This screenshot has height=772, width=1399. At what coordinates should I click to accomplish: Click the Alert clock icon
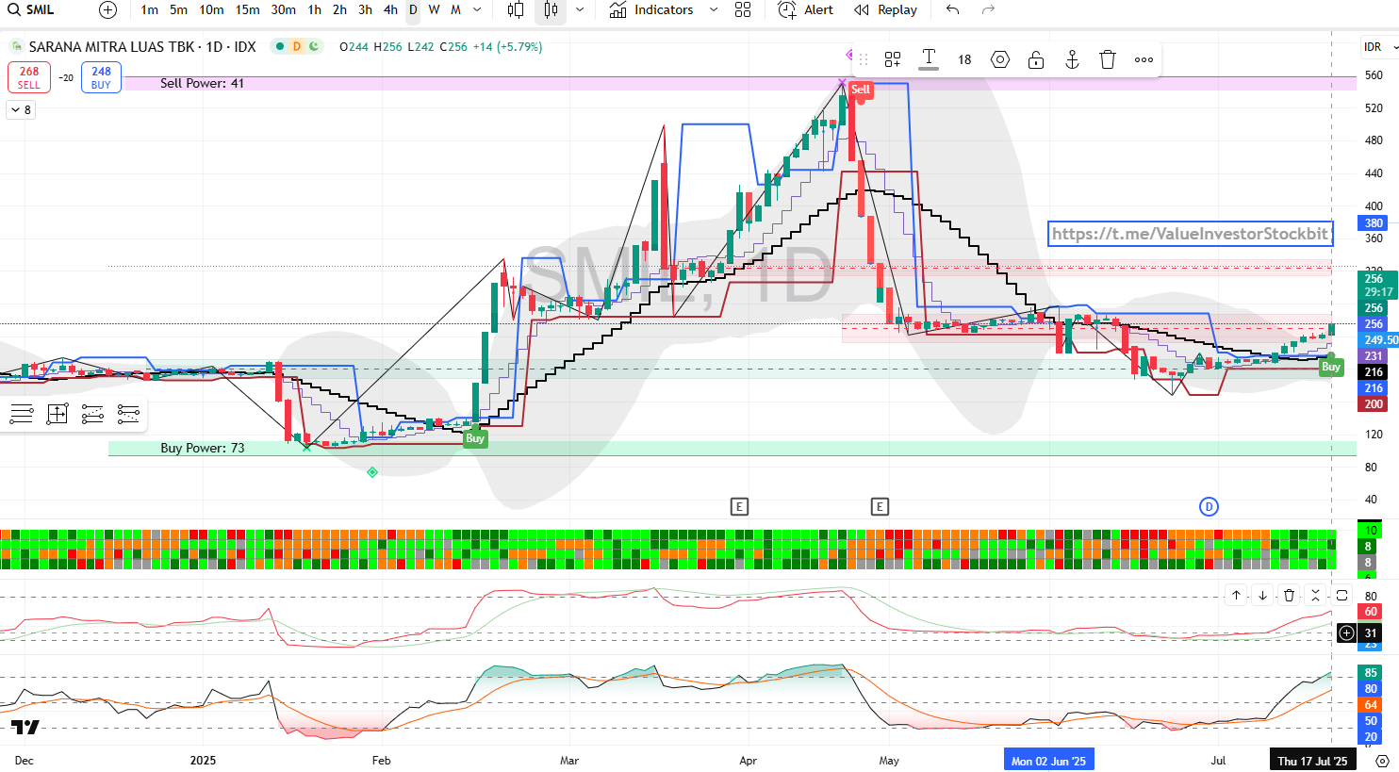[x=786, y=10]
